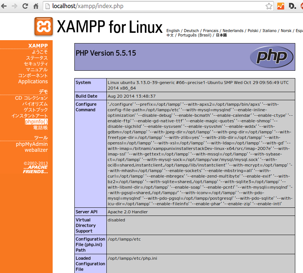Open the Applications sidebar item
The image size is (303, 273).
coord(33,81)
